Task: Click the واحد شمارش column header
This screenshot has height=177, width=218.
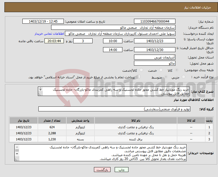Action: (x=80, y=120)
